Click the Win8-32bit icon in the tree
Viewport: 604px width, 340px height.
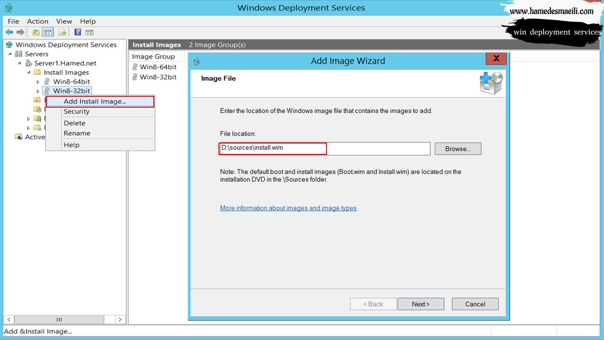(x=47, y=91)
